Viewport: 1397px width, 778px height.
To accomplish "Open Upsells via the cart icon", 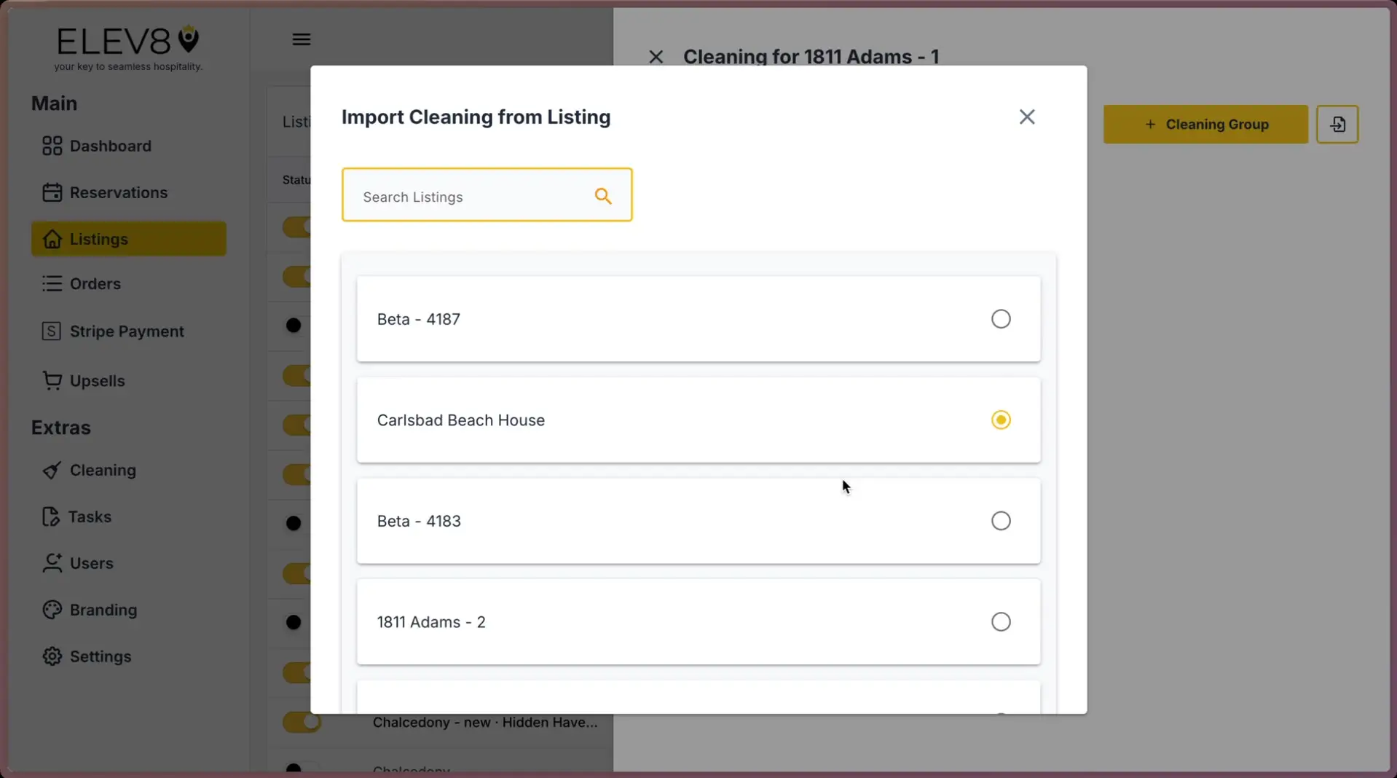I will pos(51,380).
